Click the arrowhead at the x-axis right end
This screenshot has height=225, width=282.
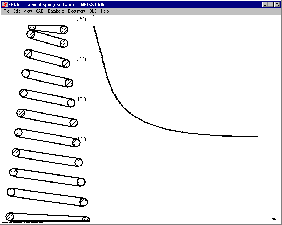click(274, 219)
